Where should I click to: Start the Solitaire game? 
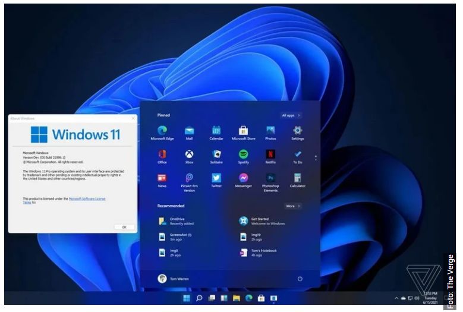coord(216,157)
